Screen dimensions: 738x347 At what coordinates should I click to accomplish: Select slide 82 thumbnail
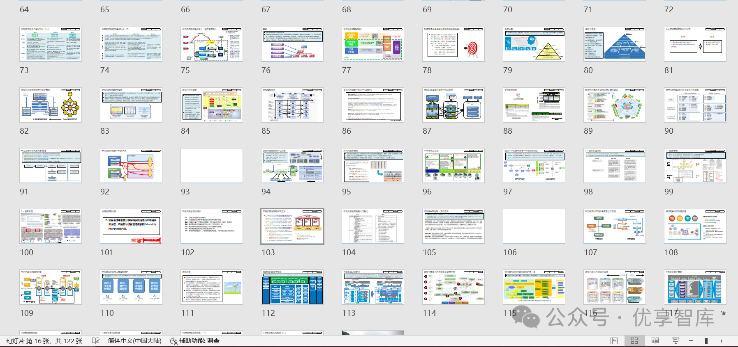pyautogui.click(x=51, y=105)
